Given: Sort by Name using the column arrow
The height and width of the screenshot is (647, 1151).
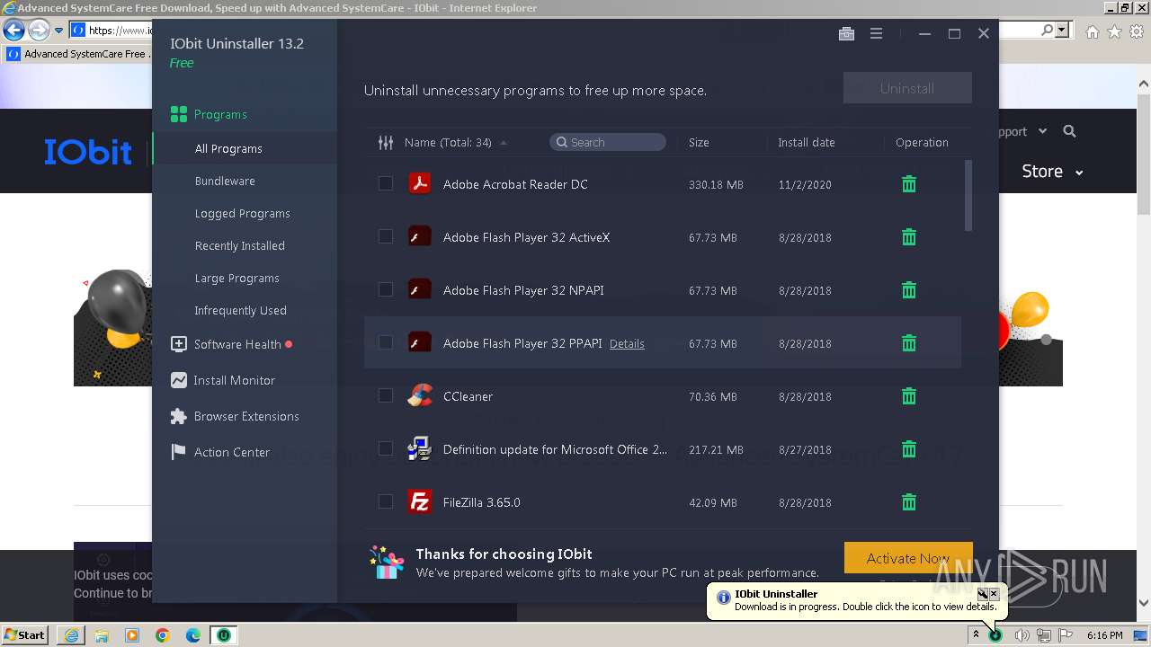Looking at the screenshot, I should point(504,143).
